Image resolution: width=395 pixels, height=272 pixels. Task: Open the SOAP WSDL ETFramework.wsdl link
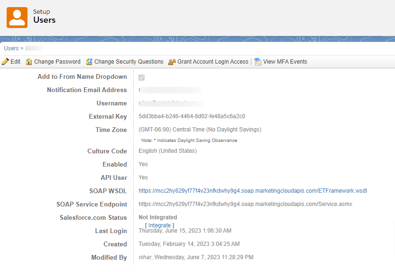(x=253, y=190)
